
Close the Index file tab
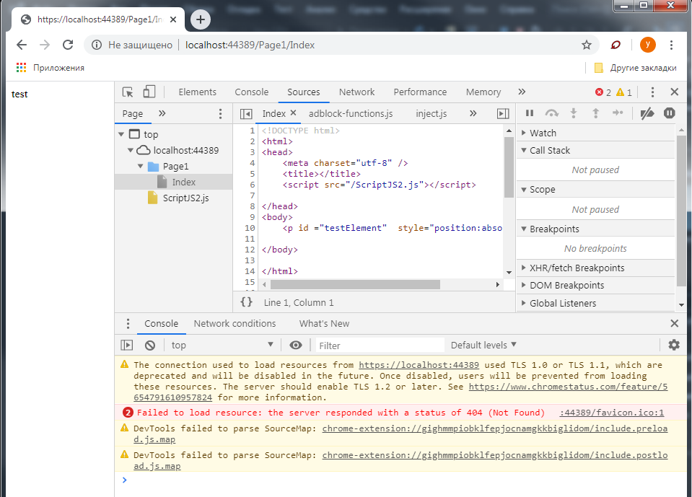click(x=293, y=113)
